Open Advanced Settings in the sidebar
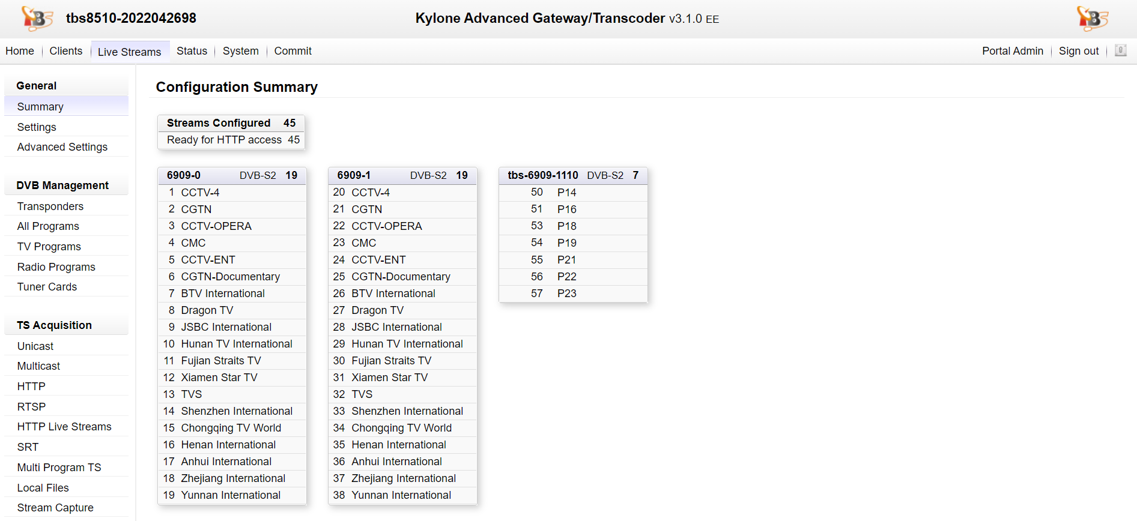1137x521 pixels. pos(62,147)
